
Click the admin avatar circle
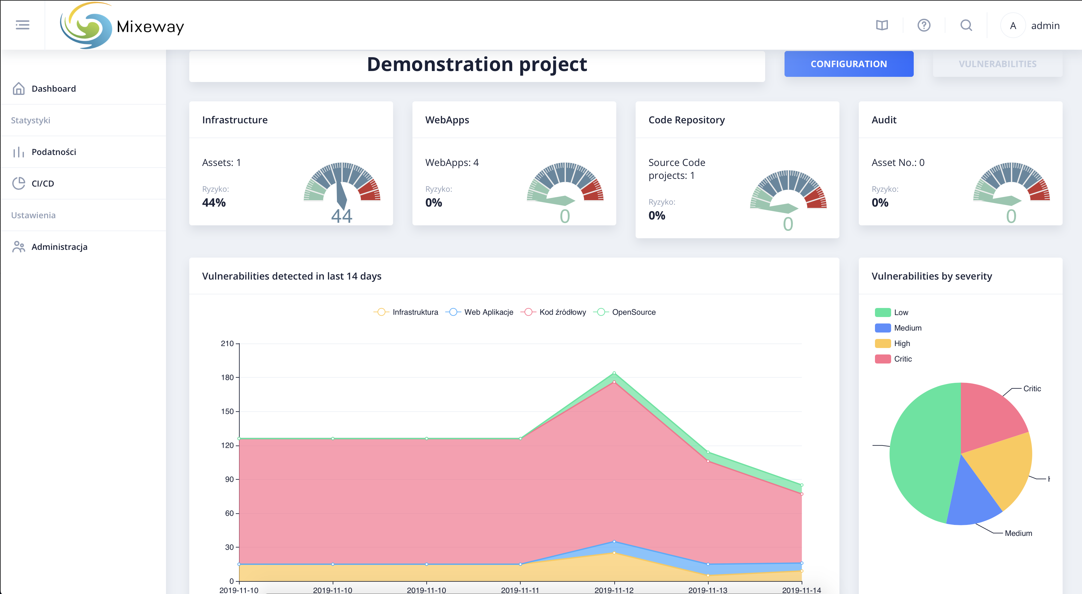tap(1013, 26)
